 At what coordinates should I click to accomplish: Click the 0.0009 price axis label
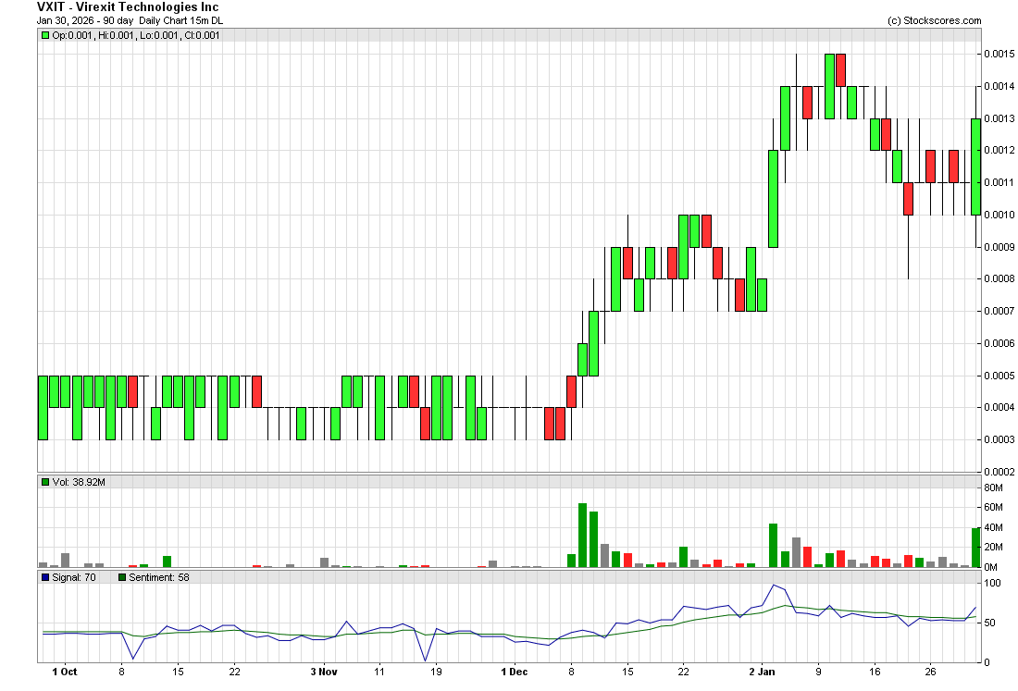click(999, 247)
